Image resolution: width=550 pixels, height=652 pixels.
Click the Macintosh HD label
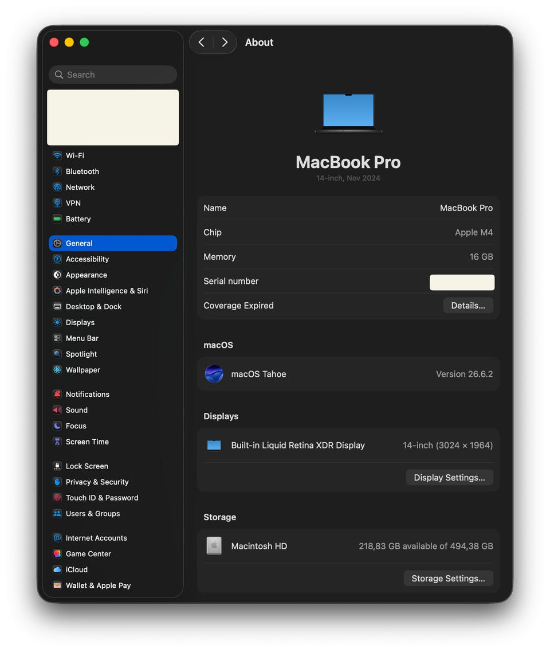pos(259,546)
